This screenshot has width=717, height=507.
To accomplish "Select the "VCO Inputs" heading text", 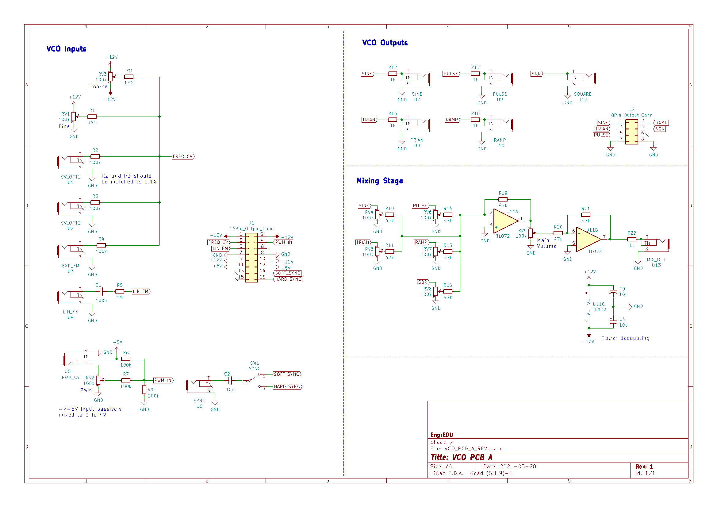I will (x=66, y=49).
